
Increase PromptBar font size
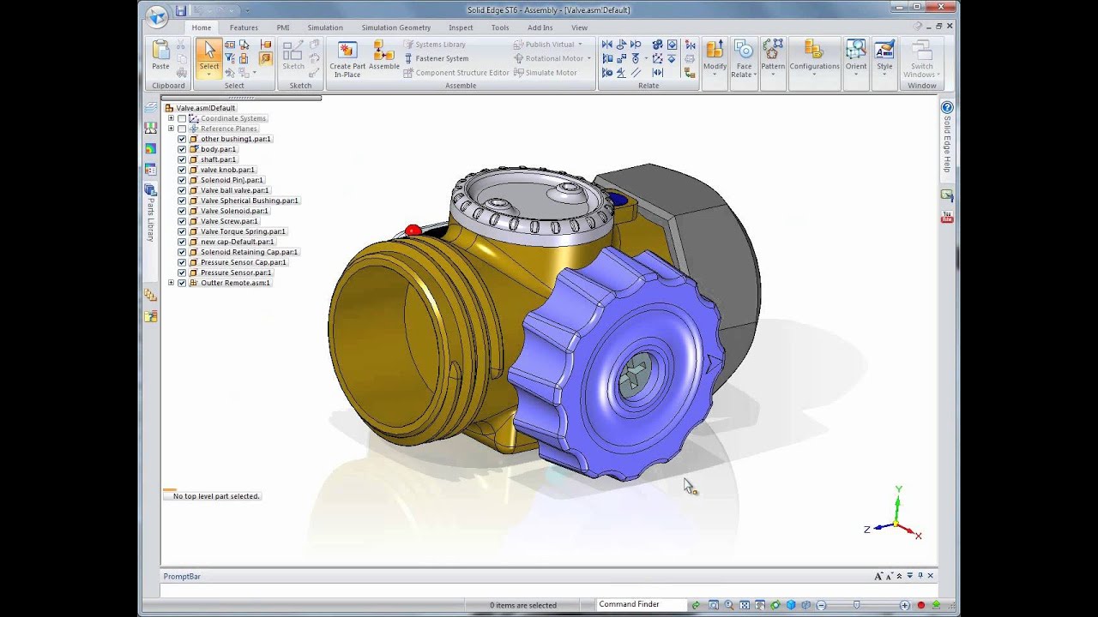pos(878,576)
